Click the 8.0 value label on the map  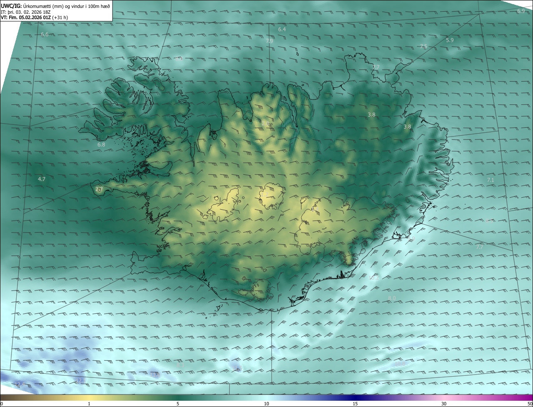click(392, 298)
